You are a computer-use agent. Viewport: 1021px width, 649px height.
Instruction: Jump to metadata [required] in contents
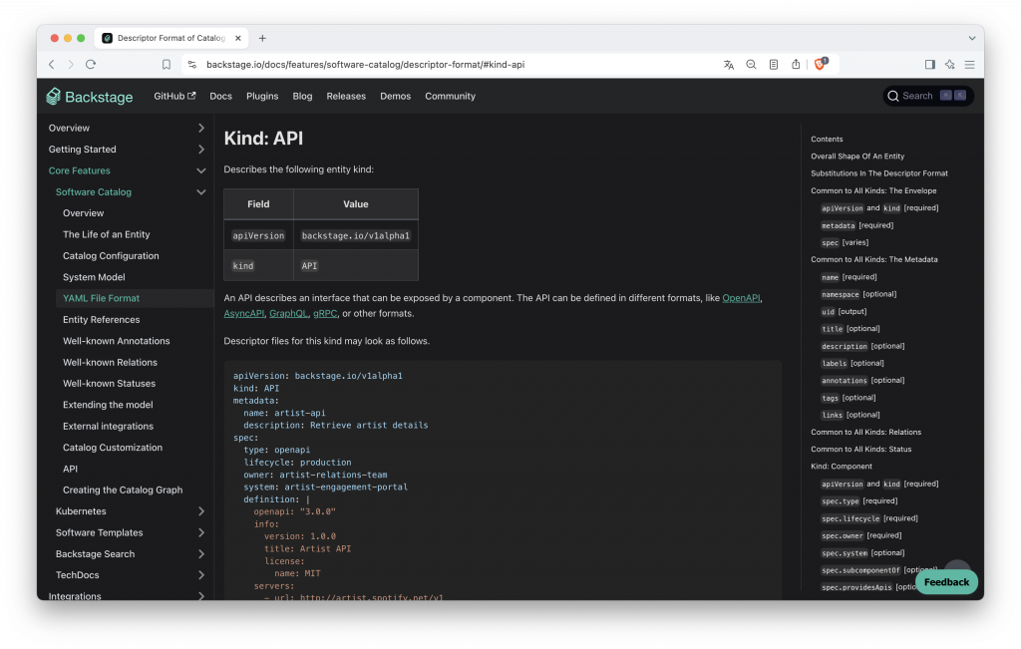tap(856, 225)
